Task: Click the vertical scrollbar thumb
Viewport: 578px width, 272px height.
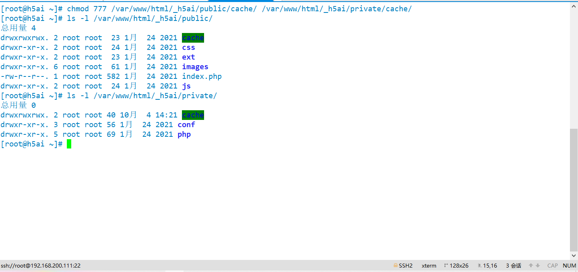Action: (x=574, y=189)
